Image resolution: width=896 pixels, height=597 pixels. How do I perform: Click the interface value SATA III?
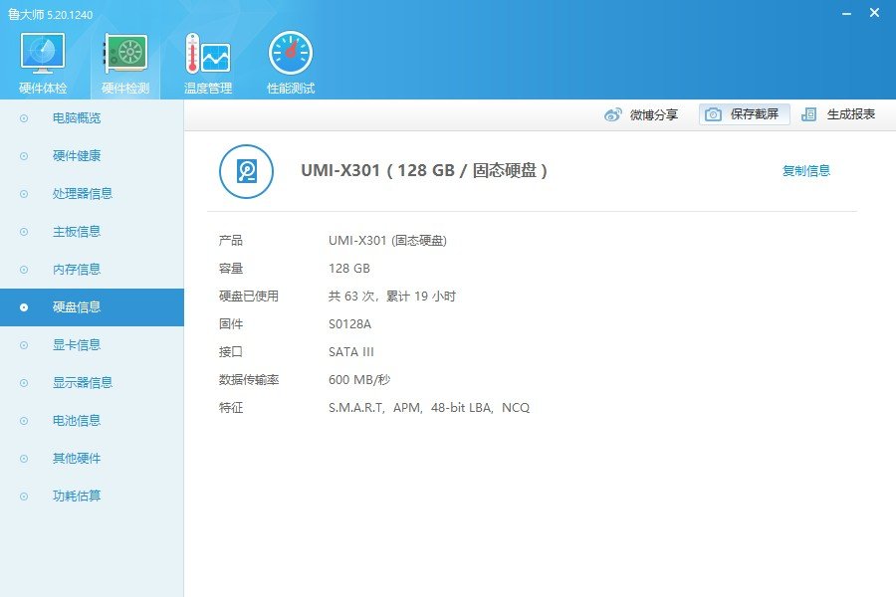(x=350, y=352)
